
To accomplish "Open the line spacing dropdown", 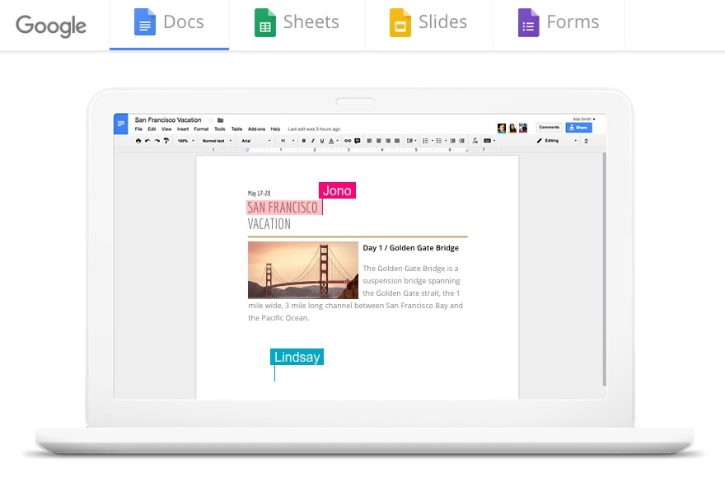I will 411,141.
